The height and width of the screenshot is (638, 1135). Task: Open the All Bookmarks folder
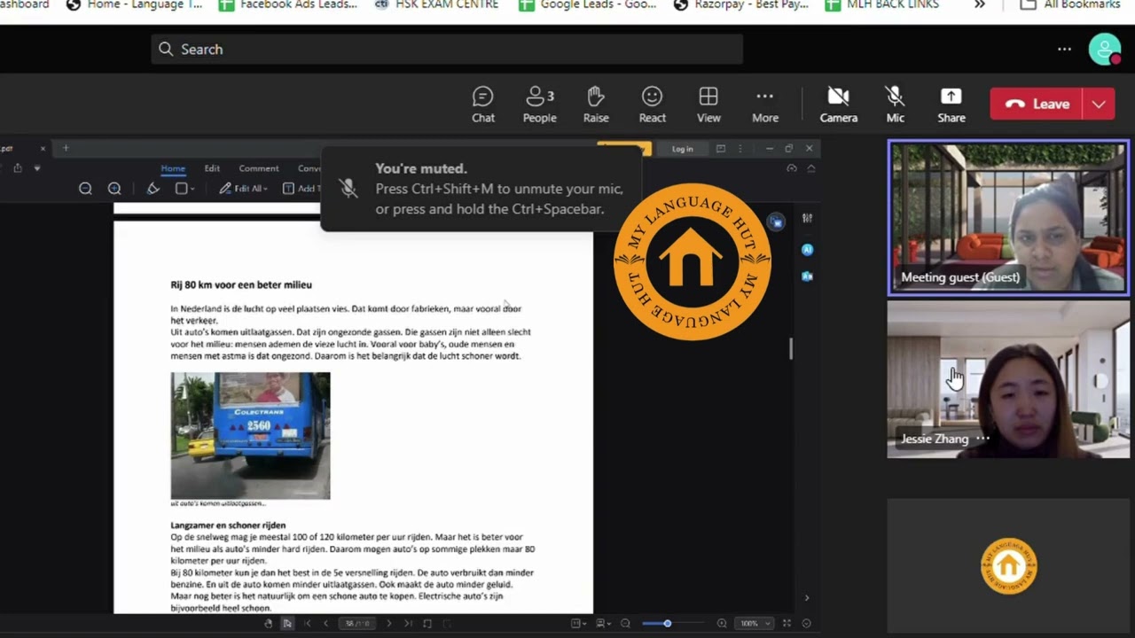pyautogui.click(x=1070, y=4)
